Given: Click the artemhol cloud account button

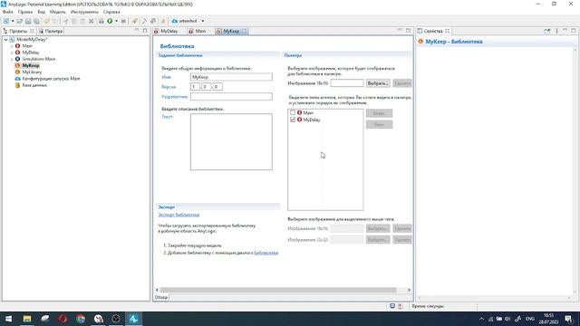Looking at the screenshot, I should (185, 21).
